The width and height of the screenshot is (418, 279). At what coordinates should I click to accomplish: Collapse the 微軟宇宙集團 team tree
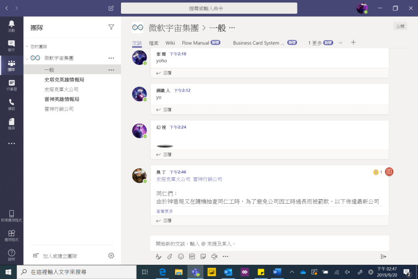[x=27, y=59]
